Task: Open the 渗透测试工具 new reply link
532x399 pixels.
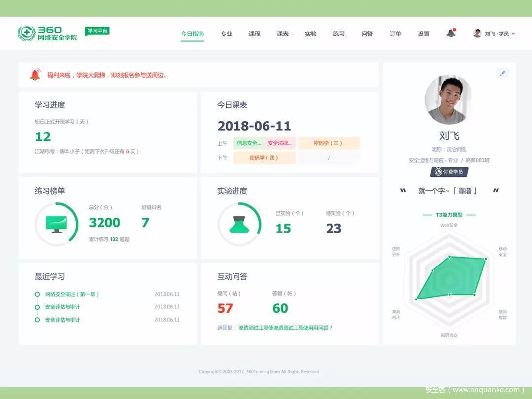Action: (x=285, y=328)
